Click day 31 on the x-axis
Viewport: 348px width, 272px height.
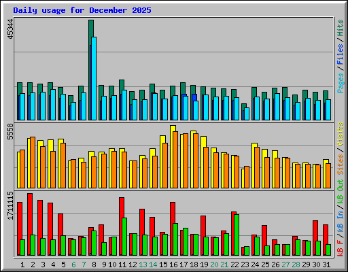pos(326,265)
